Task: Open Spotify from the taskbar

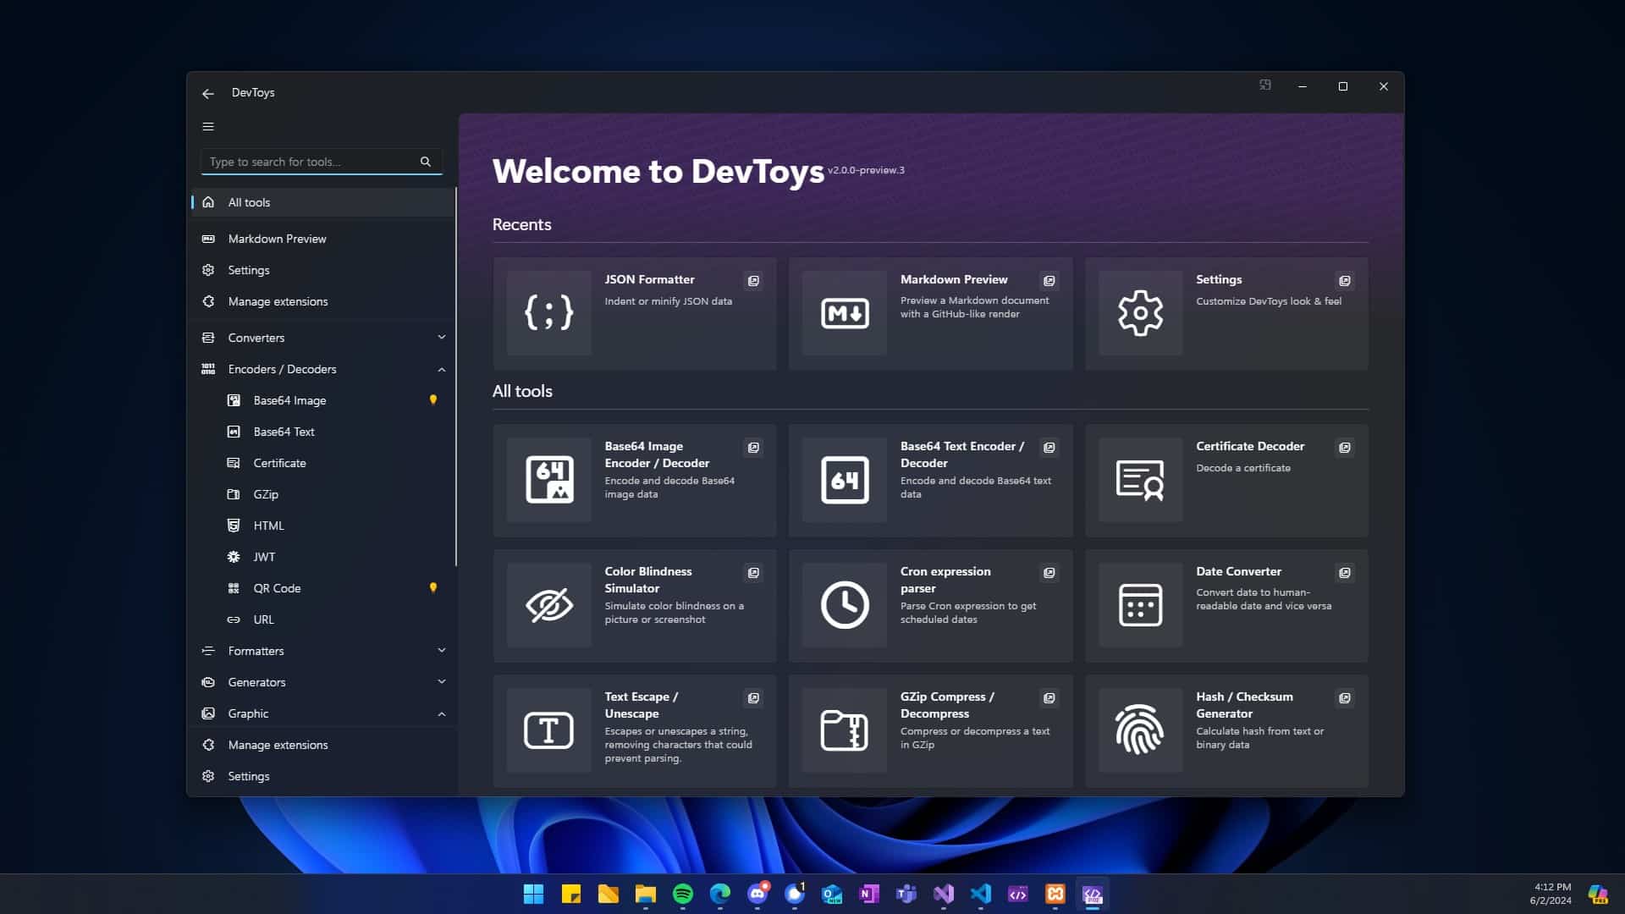Action: (683, 894)
